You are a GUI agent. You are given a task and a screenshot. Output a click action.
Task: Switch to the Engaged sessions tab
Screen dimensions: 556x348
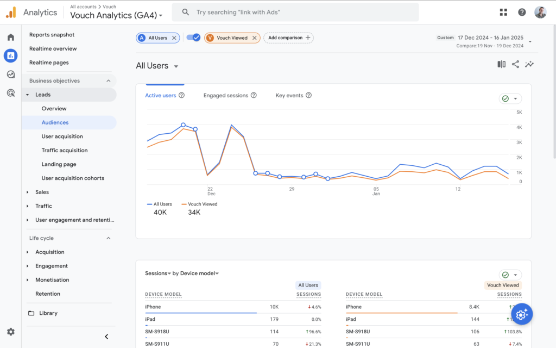(x=226, y=96)
